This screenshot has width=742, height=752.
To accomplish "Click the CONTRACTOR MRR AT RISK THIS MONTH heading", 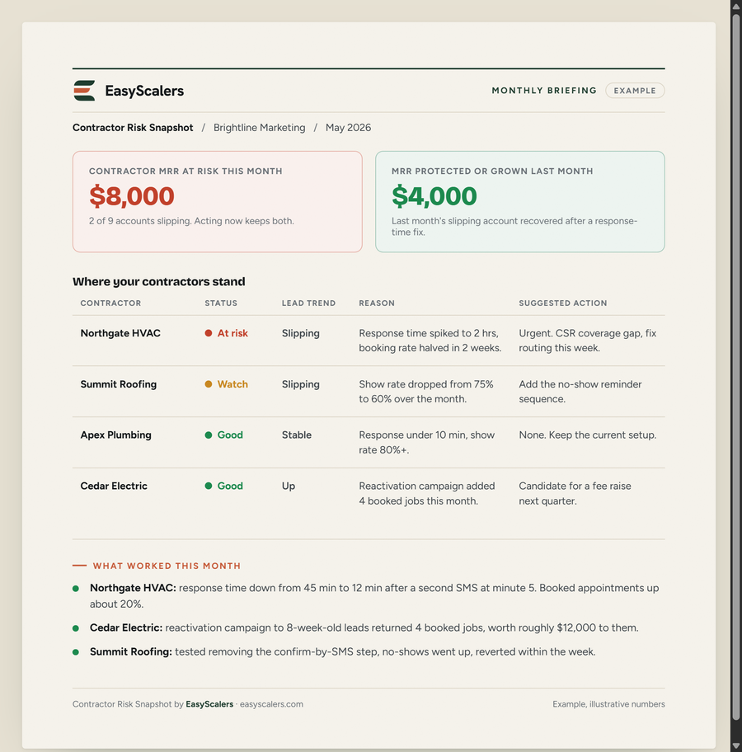I will point(185,172).
